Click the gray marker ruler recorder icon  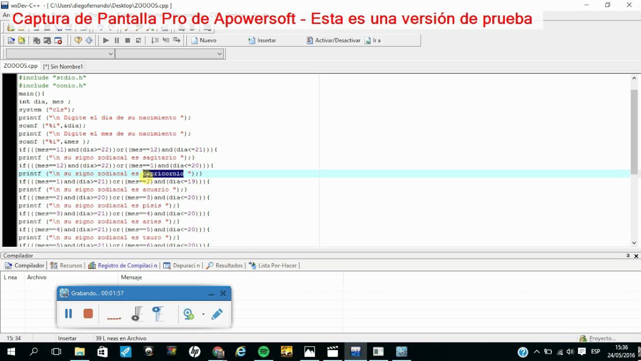point(137,314)
